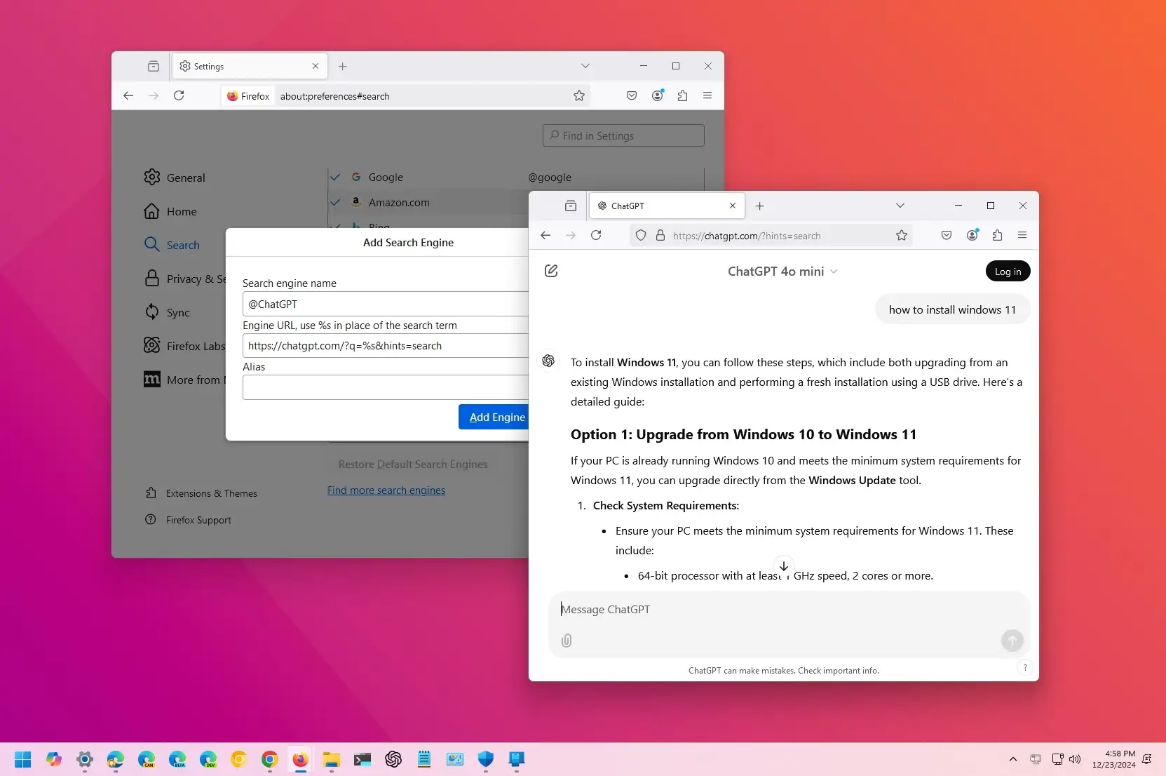
Task: Bookmark the Settings page with the star
Action: 579,95
